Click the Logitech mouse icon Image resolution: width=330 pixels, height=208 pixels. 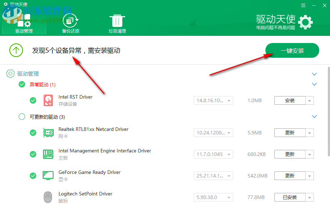point(48,197)
